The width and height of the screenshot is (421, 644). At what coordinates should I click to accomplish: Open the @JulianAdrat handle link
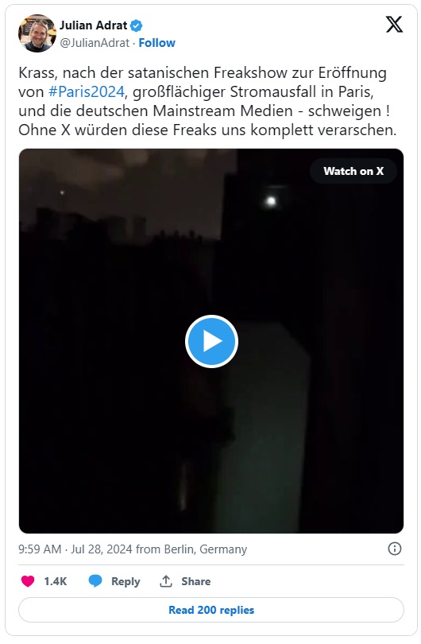95,43
